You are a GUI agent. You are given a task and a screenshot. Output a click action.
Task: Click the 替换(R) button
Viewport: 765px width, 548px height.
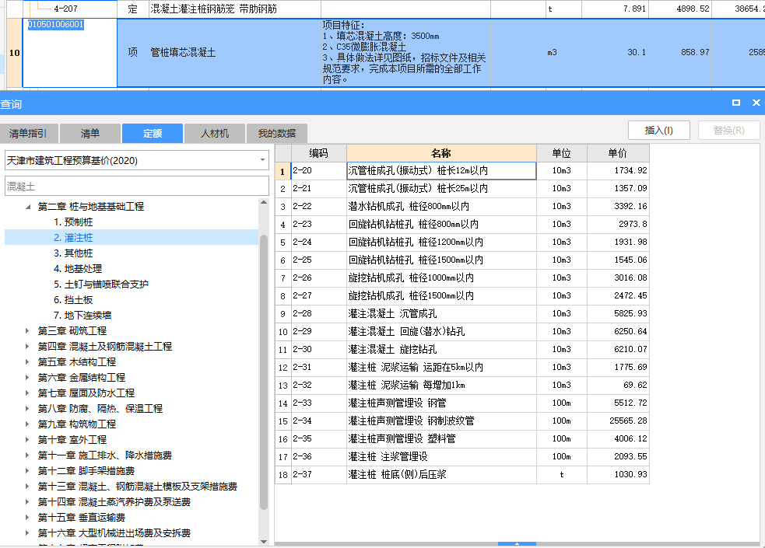pyautogui.click(x=729, y=131)
